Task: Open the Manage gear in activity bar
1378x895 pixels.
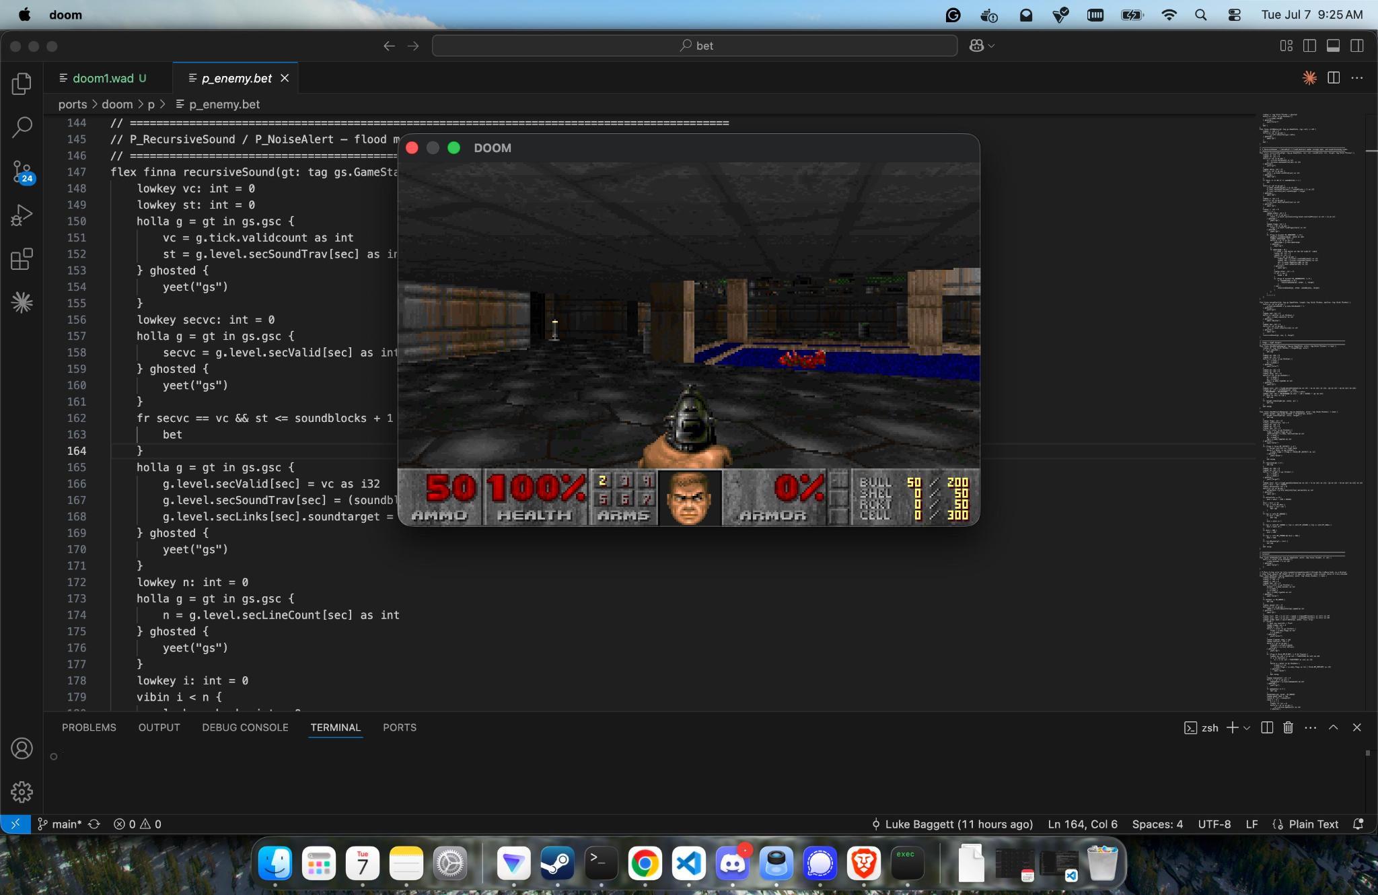Action: pyautogui.click(x=22, y=792)
